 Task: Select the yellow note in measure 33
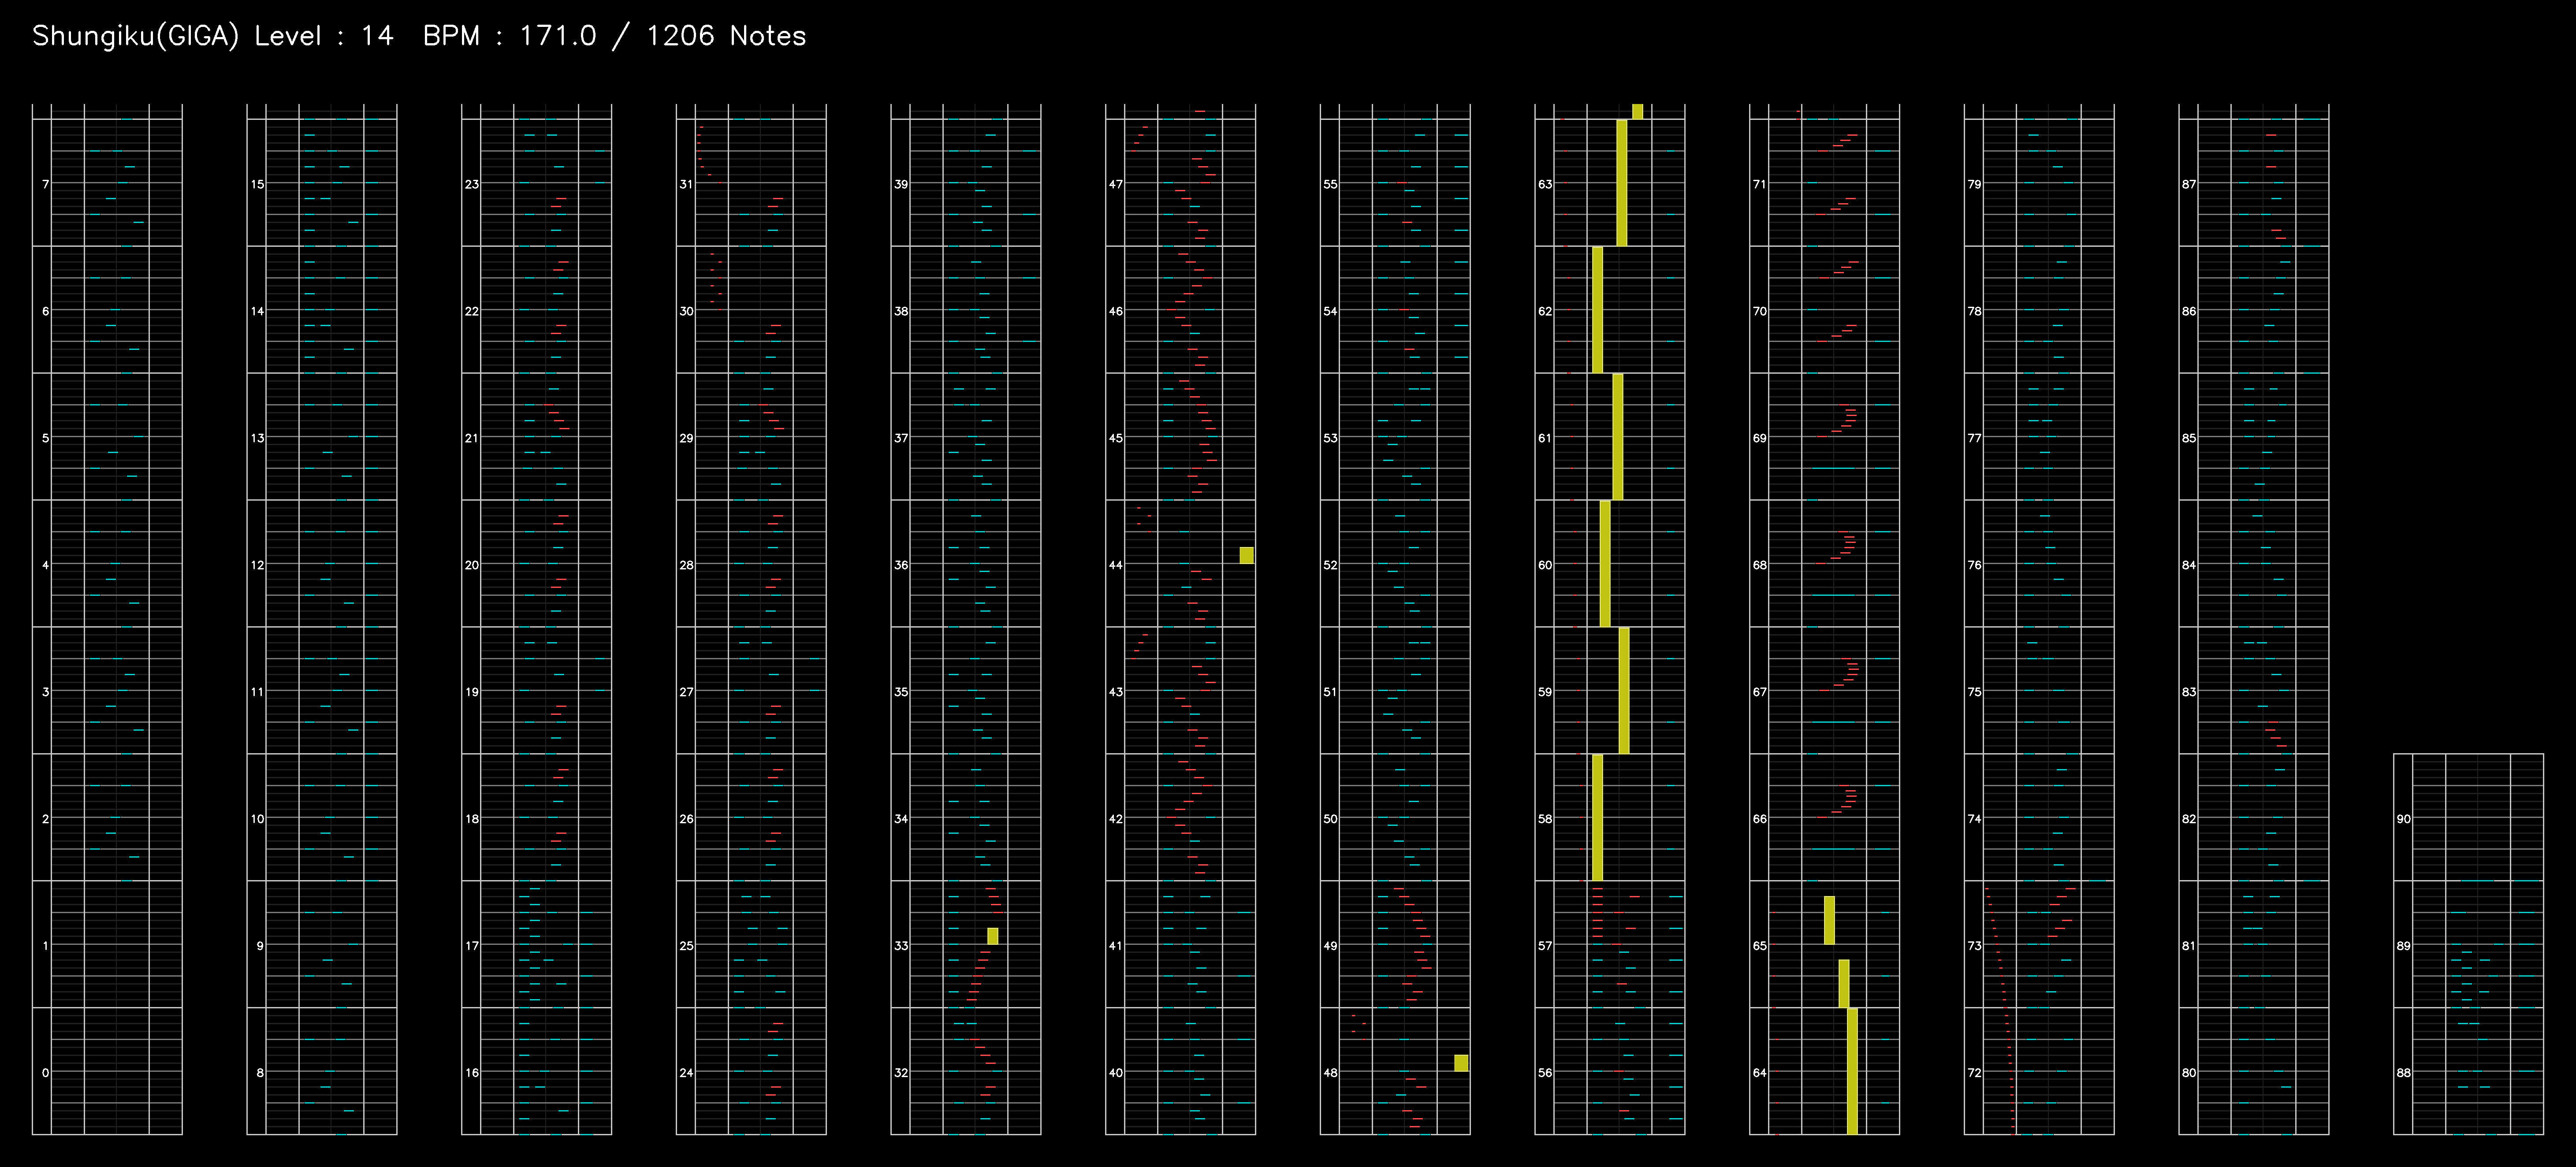(993, 936)
